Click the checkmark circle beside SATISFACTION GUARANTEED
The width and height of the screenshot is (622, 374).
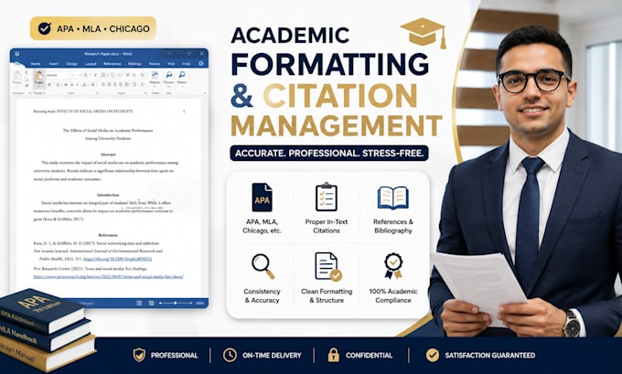433,355
